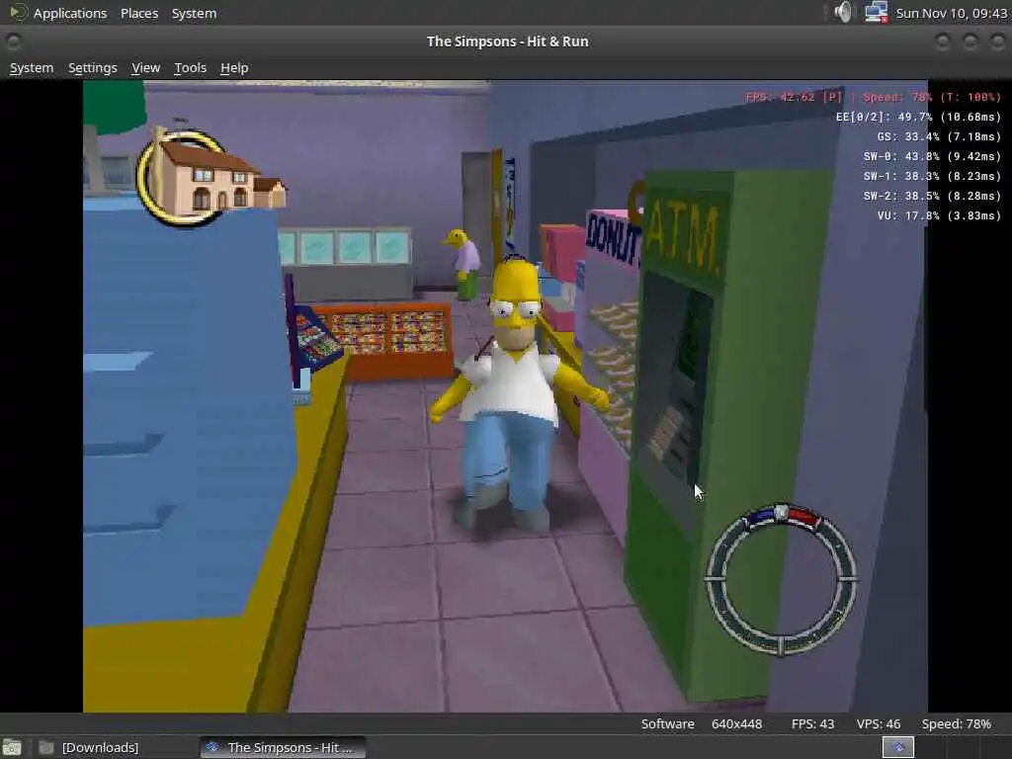Click the date and time clock
The height and width of the screenshot is (759, 1012).
[x=952, y=13]
